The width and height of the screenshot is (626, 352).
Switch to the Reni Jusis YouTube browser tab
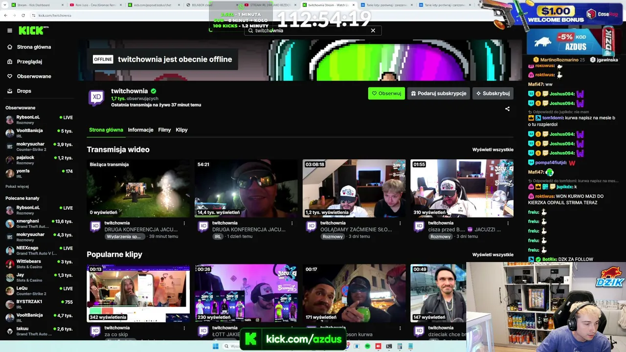pos(95,5)
